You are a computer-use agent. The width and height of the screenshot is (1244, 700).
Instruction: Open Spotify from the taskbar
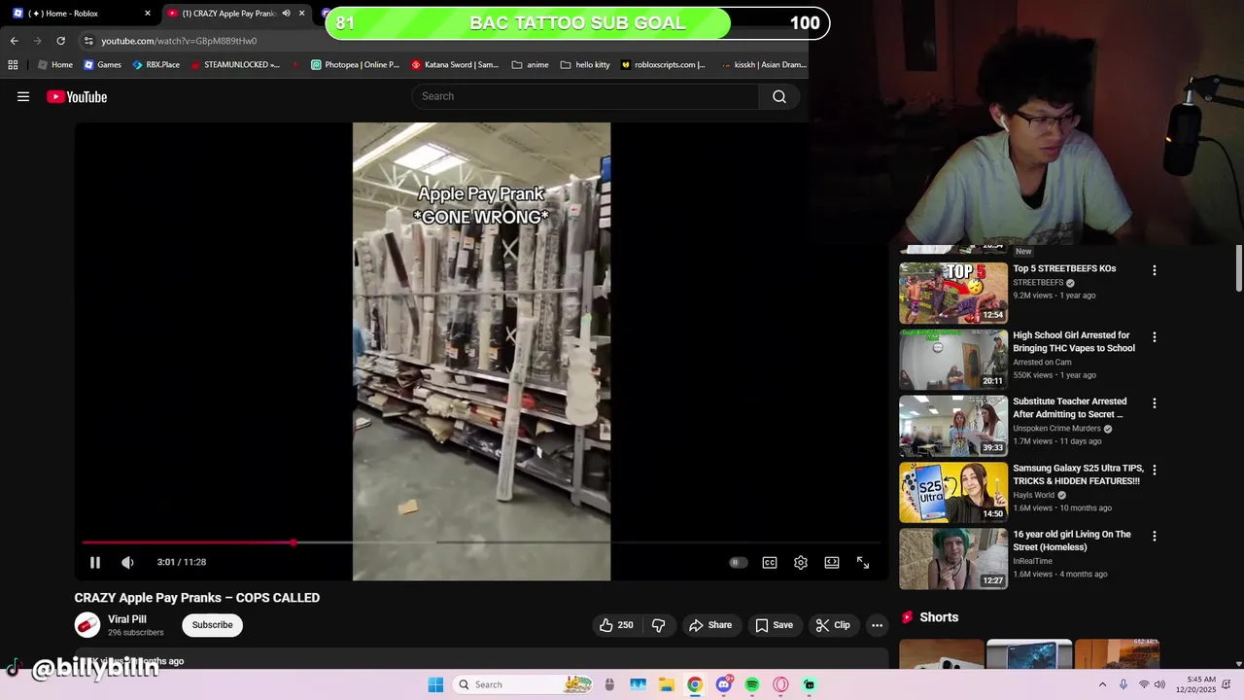tap(752, 684)
